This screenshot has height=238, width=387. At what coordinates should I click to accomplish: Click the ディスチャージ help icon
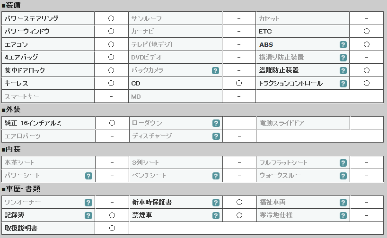pyautogui.click(x=216, y=136)
